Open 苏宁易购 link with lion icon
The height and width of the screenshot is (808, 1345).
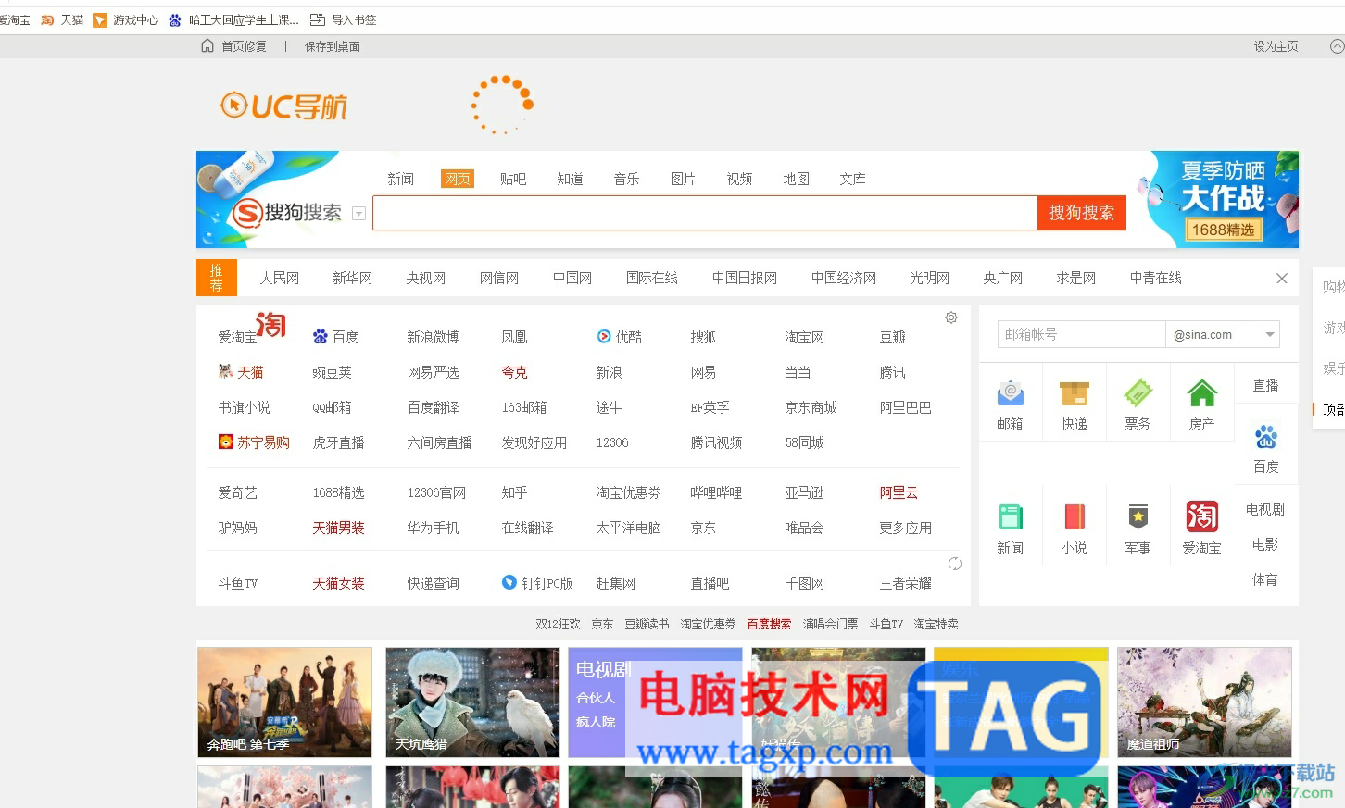pos(254,442)
